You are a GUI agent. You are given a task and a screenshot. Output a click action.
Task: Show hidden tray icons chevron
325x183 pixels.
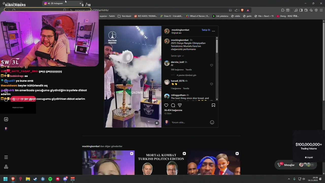[289, 179]
